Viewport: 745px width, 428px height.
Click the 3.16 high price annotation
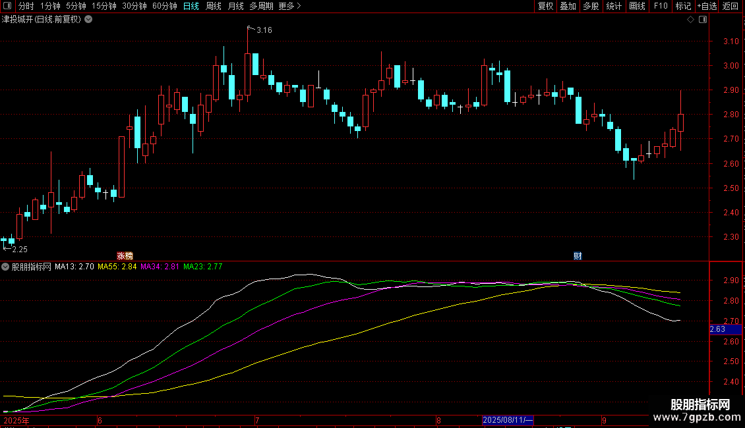(x=264, y=30)
